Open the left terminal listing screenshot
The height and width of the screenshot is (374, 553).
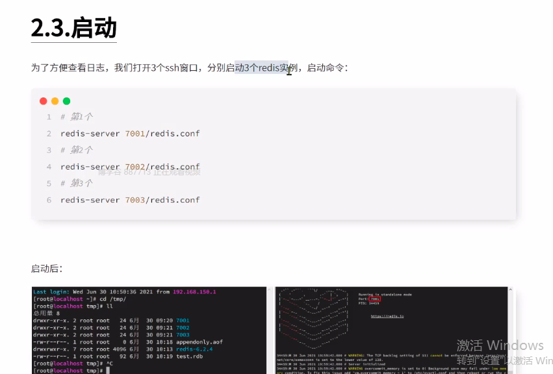(x=149, y=330)
